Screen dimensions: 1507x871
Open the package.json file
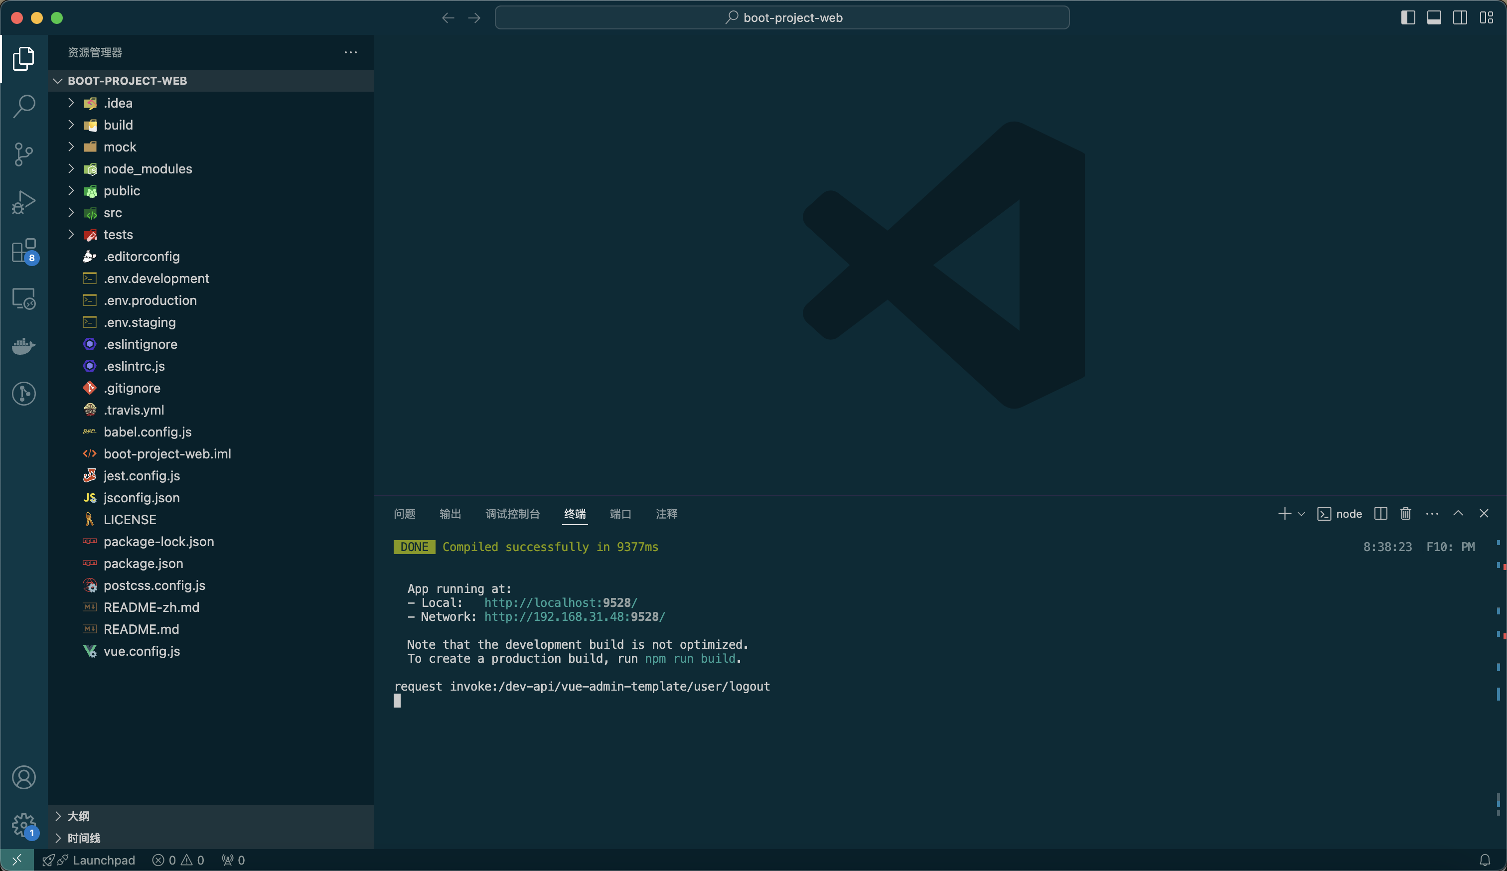(210, 563)
